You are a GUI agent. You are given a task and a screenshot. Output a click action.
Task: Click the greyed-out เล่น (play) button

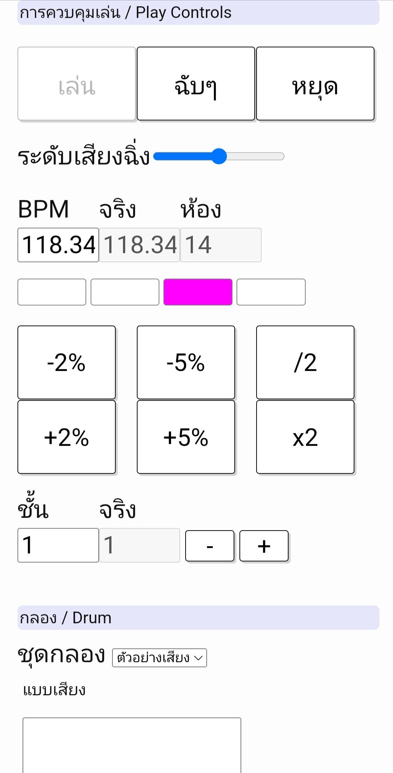[x=76, y=84]
